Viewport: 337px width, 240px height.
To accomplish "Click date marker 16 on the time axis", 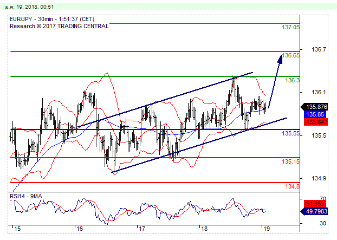I will [78, 229].
